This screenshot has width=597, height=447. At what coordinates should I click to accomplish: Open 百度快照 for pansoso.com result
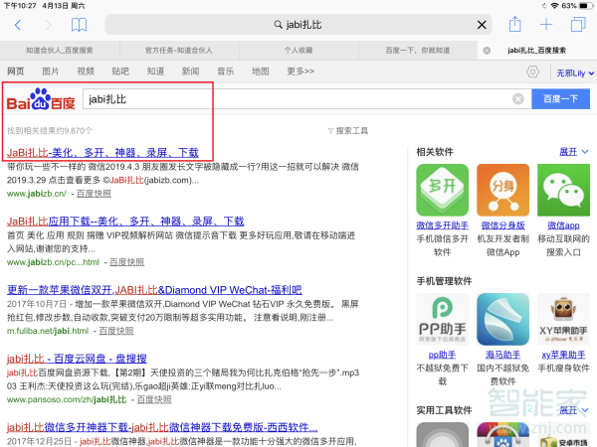(154, 400)
